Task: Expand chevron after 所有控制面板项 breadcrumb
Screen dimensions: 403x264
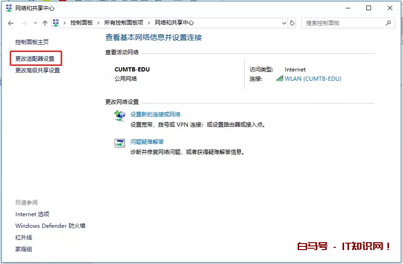Action: tap(148, 23)
